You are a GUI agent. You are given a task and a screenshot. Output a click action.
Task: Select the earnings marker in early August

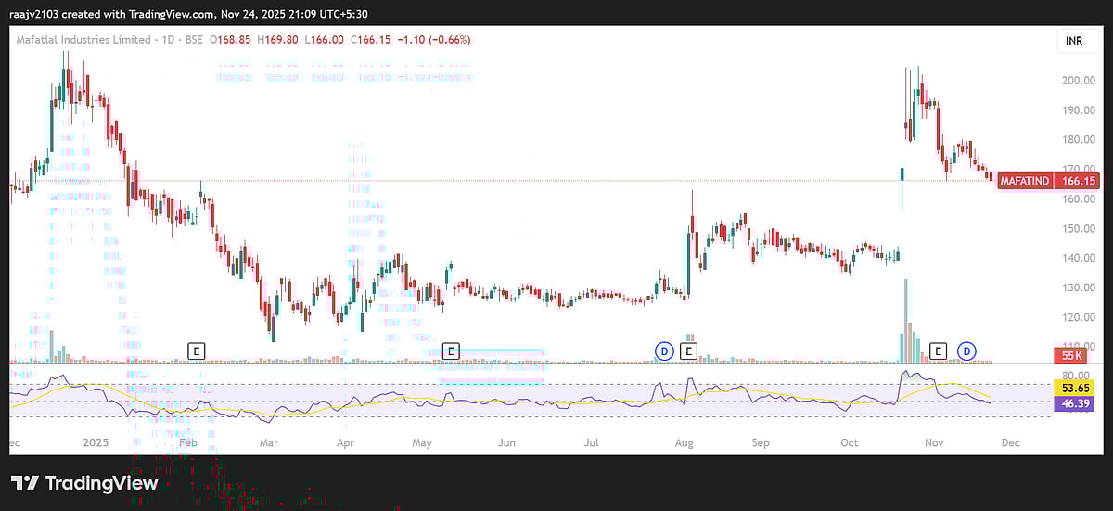688,351
